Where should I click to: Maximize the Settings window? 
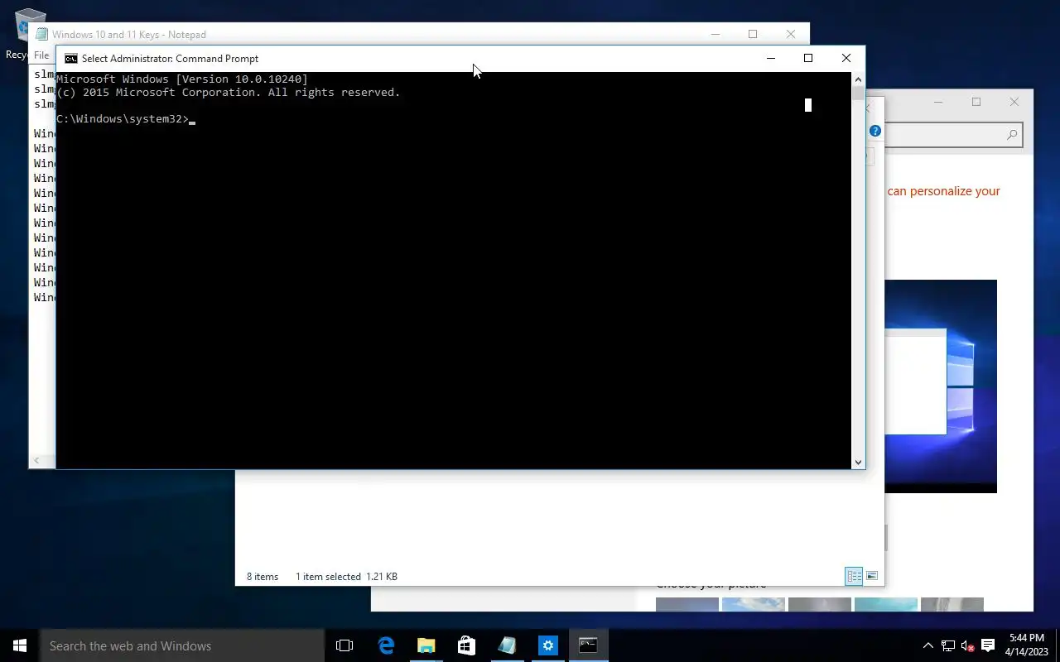976,102
